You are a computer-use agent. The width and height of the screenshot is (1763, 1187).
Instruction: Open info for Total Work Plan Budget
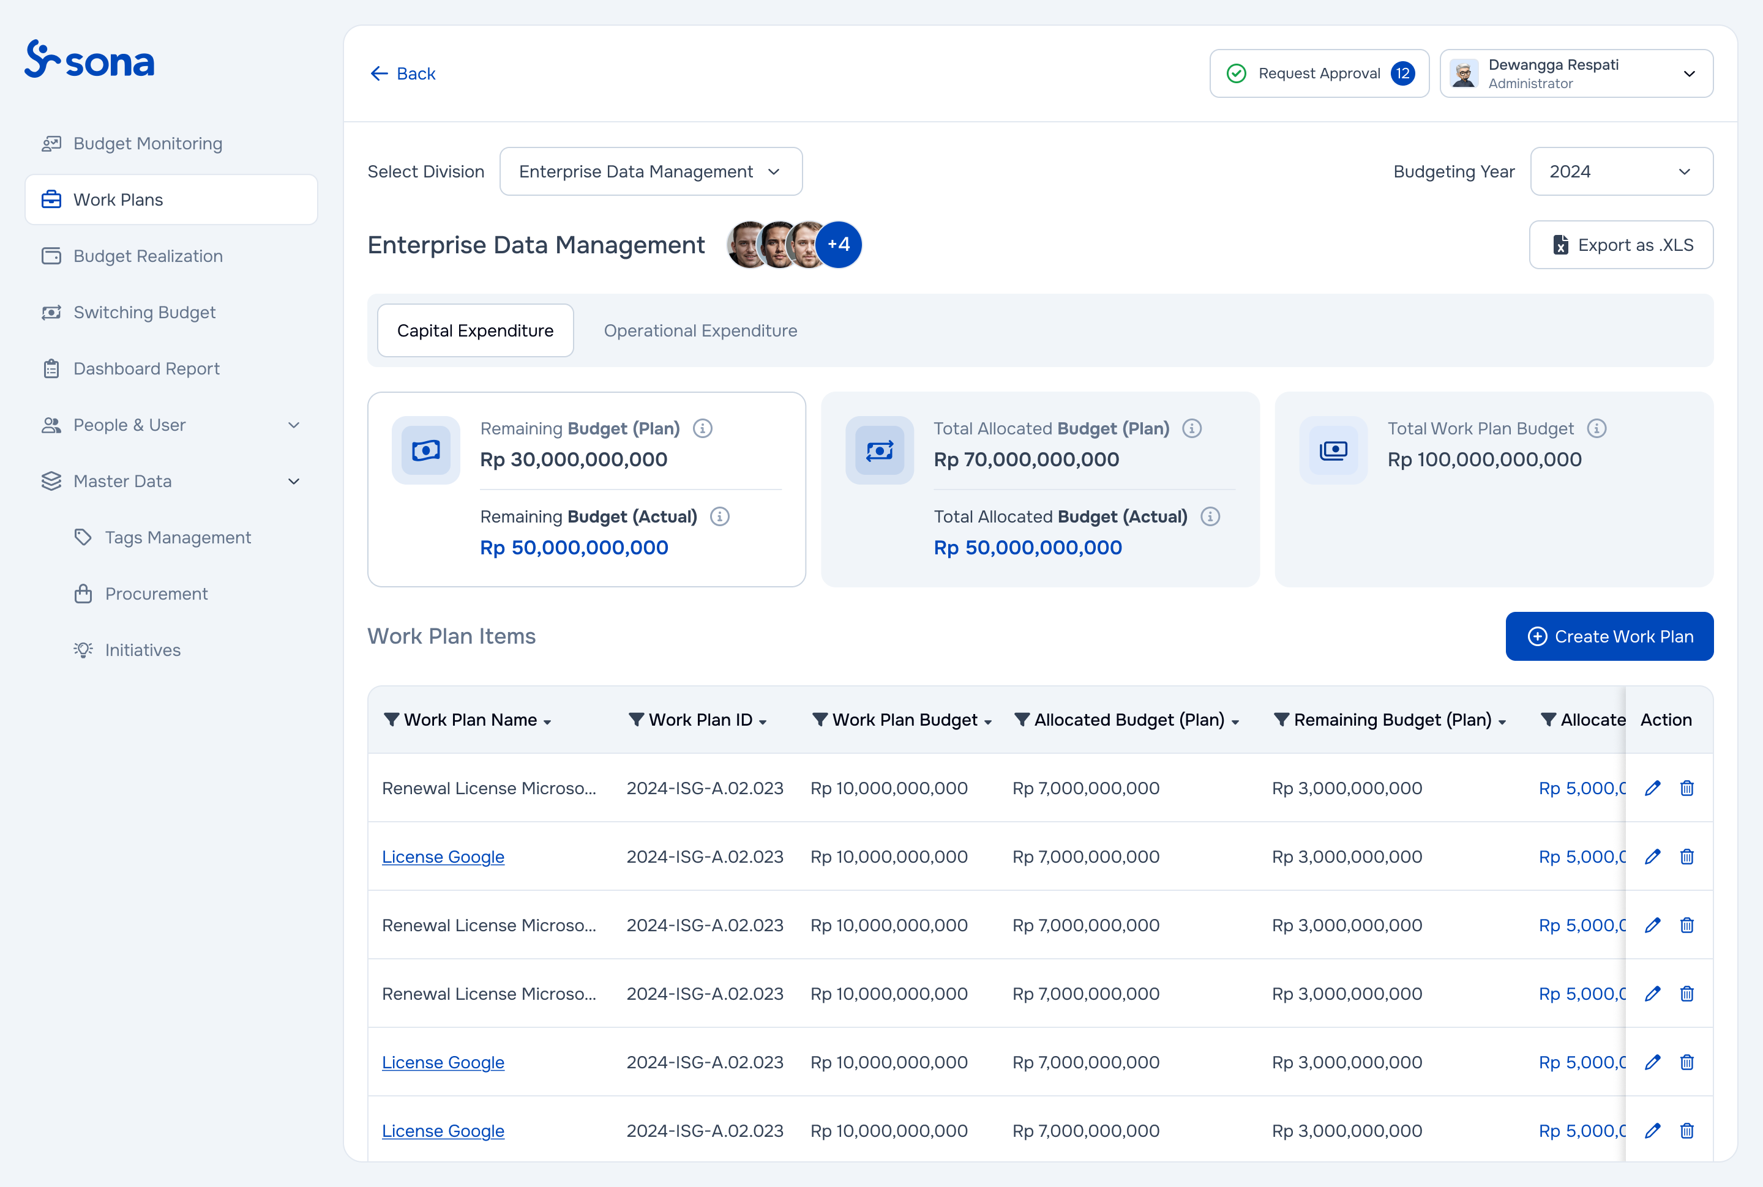1596,428
